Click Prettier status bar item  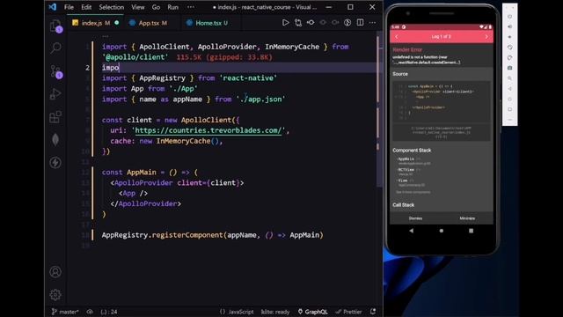[349, 312]
